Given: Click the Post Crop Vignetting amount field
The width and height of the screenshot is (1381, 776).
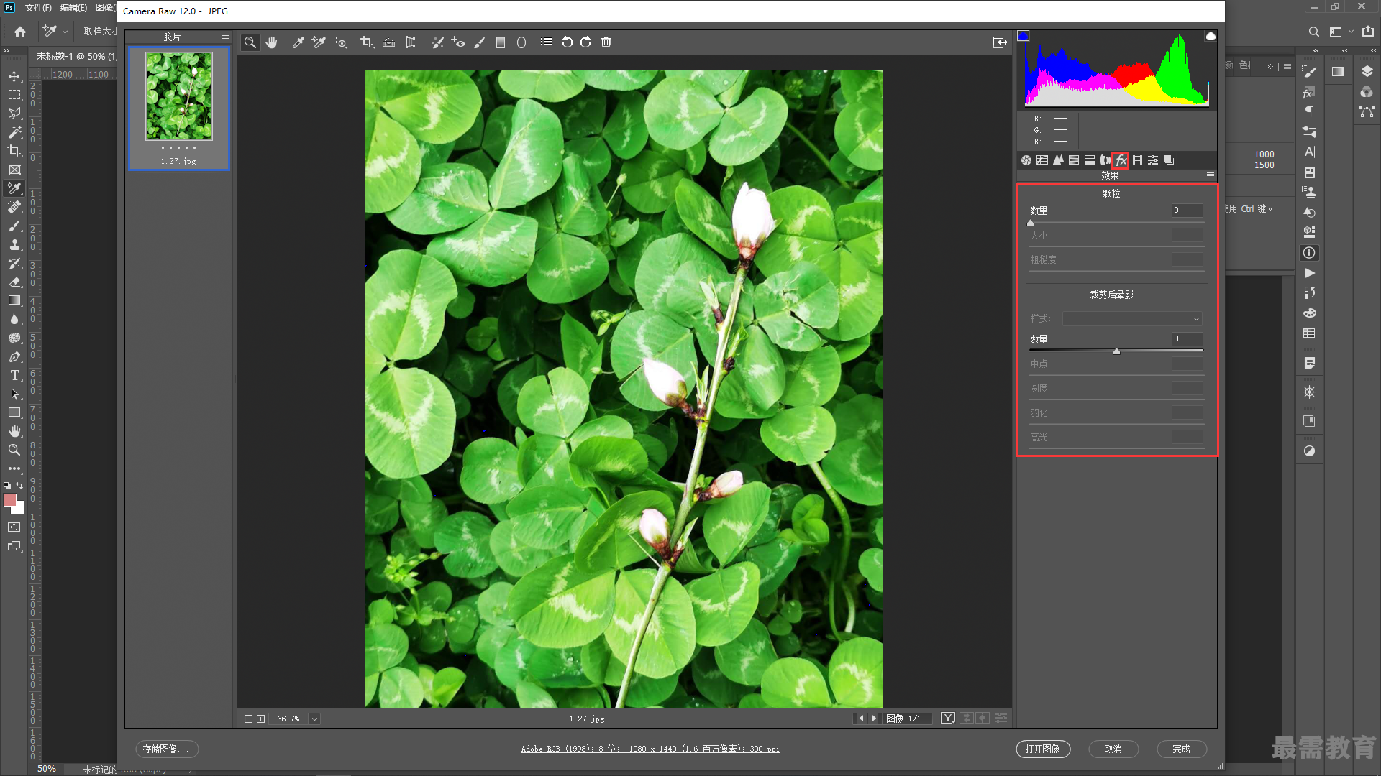Looking at the screenshot, I should pyautogui.click(x=1188, y=339).
